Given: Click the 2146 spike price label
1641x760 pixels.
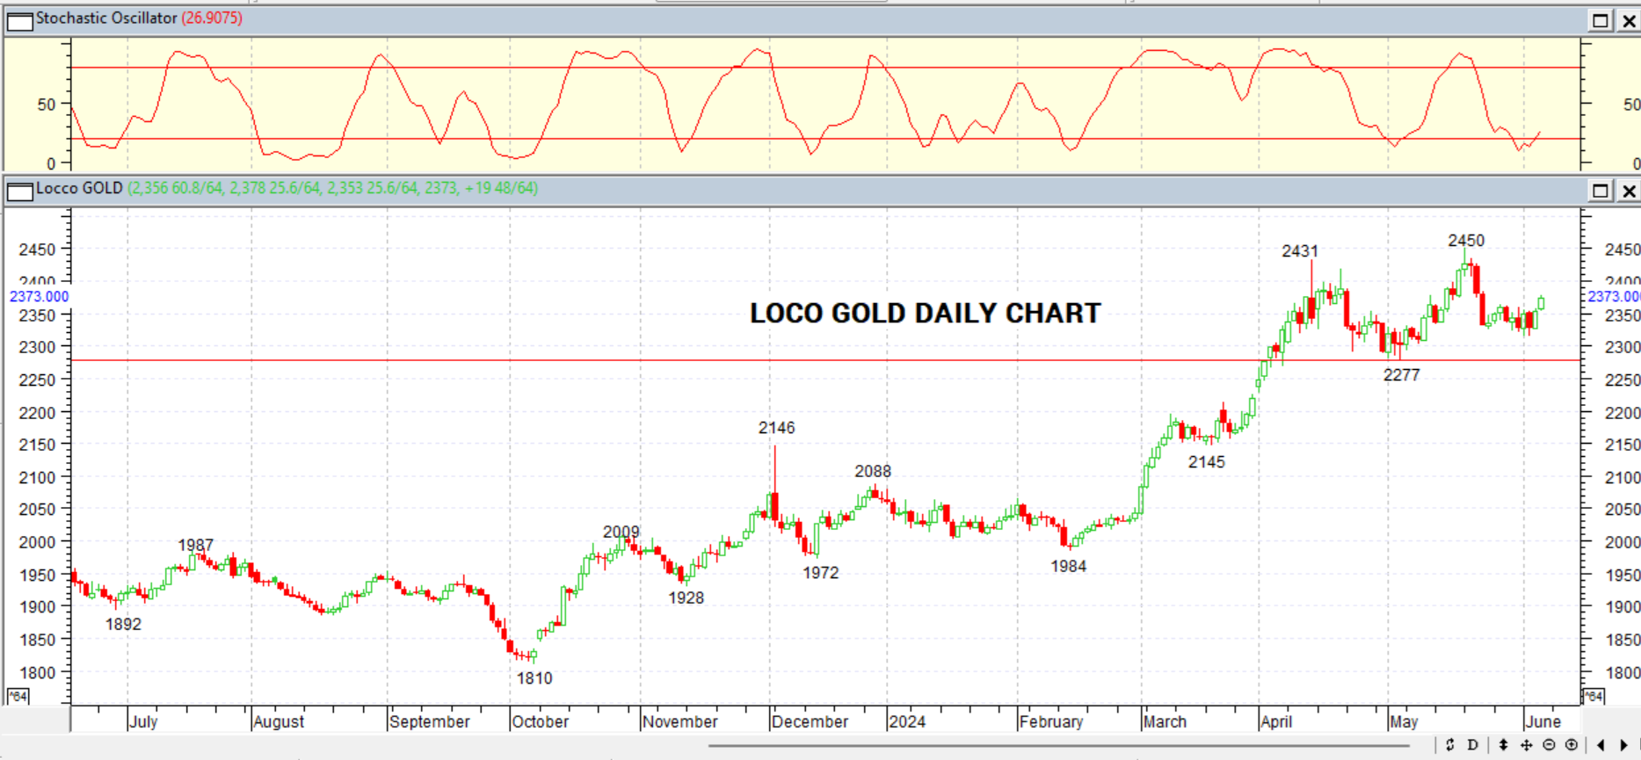Looking at the screenshot, I should click(x=776, y=428).
